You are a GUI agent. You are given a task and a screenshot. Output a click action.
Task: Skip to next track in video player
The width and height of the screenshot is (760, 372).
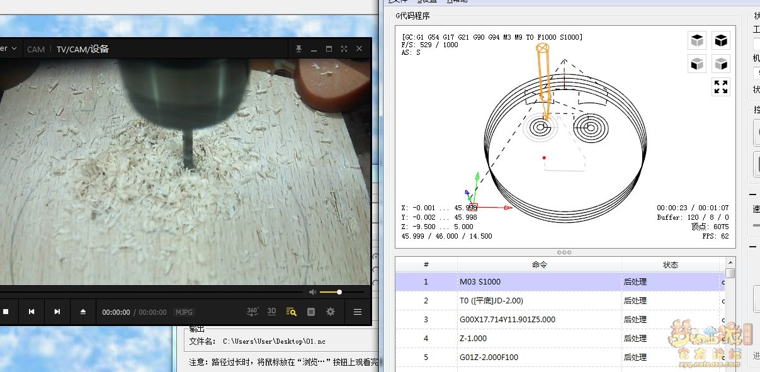[x=57, y=312]
